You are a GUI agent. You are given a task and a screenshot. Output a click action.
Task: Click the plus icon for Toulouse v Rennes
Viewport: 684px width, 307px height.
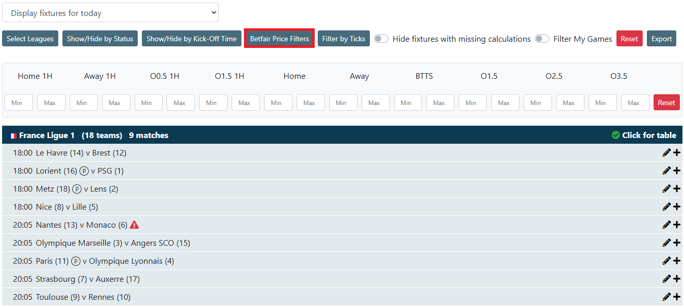(x=677, y=297)
